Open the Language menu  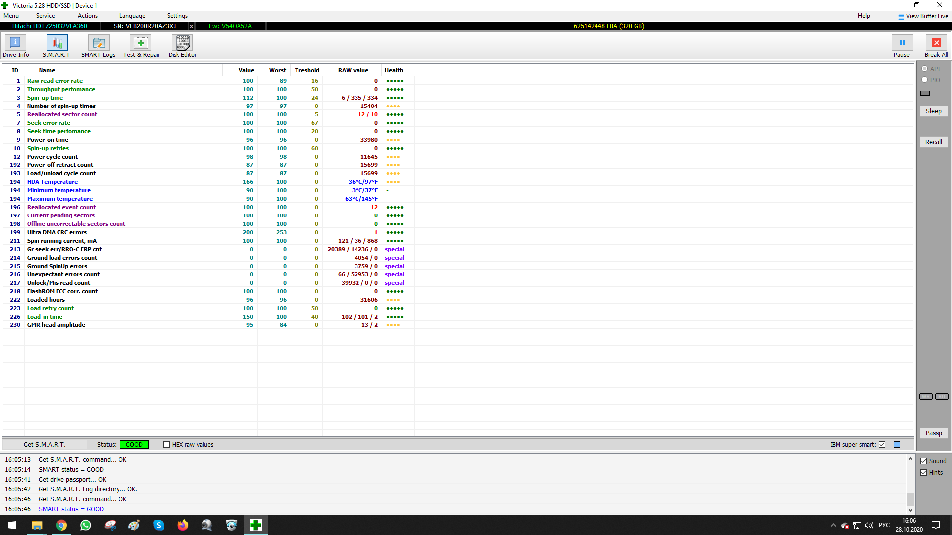132,16
